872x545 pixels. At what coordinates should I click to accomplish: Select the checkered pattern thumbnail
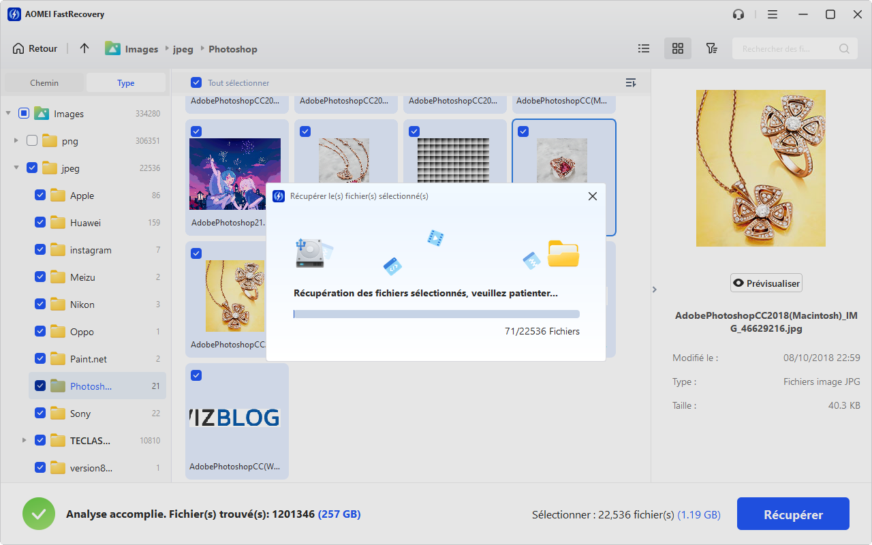click(x=453, y=161)
